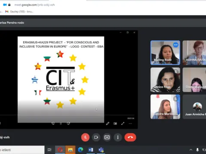This screenshot has width=206, height=154.
Task: Click the lock site info icon
Action: click(x=9, y=5)
